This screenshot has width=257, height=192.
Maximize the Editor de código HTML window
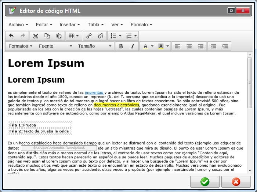[x=231, y=11]
